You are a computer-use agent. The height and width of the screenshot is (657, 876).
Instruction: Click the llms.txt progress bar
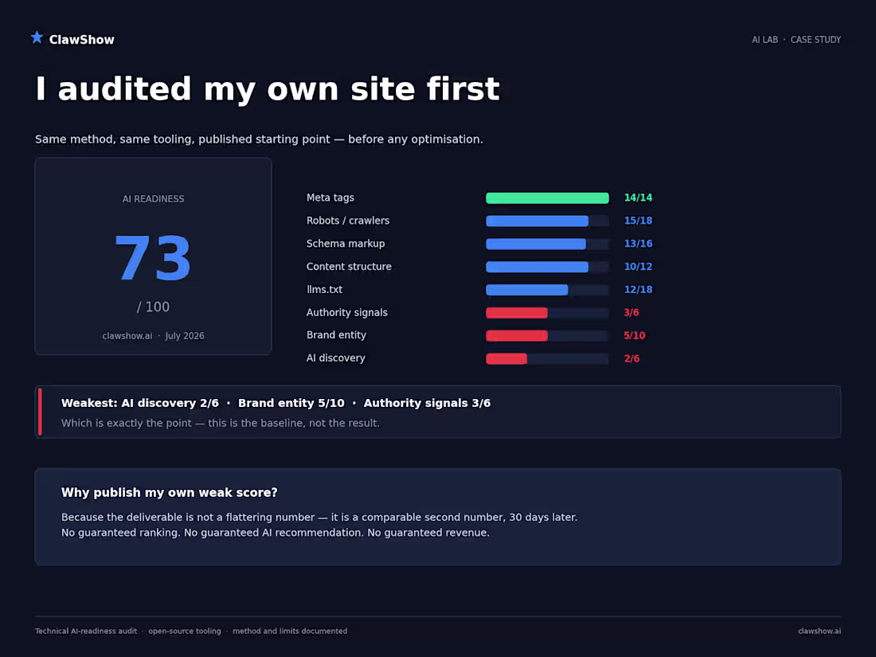547,289
